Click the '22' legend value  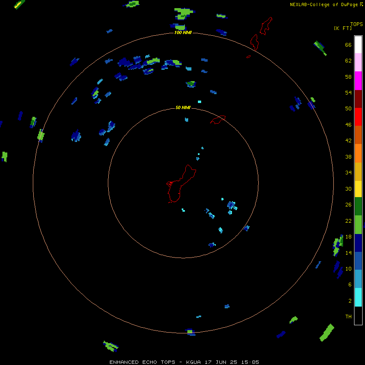[x=348, y=221]
